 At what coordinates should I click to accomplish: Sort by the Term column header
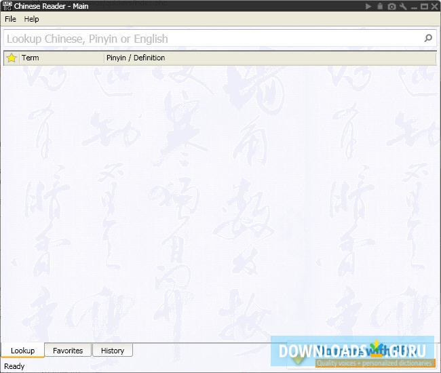pos(61,58)
